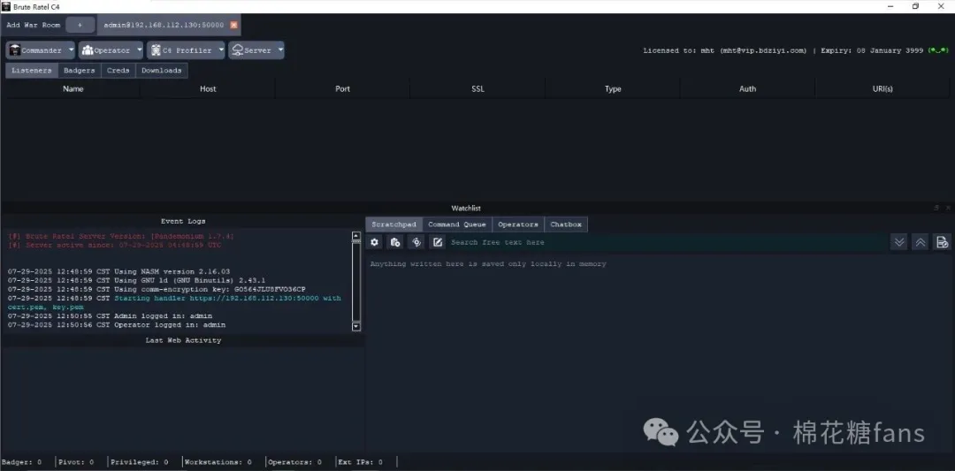Click the Search free text input field

click(663, 242)
